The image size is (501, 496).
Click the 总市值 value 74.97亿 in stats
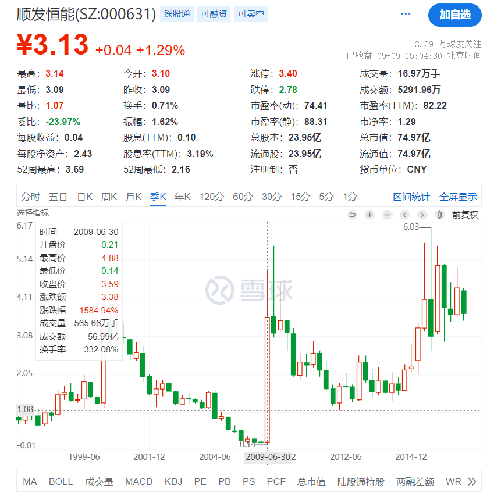(414, 137)
